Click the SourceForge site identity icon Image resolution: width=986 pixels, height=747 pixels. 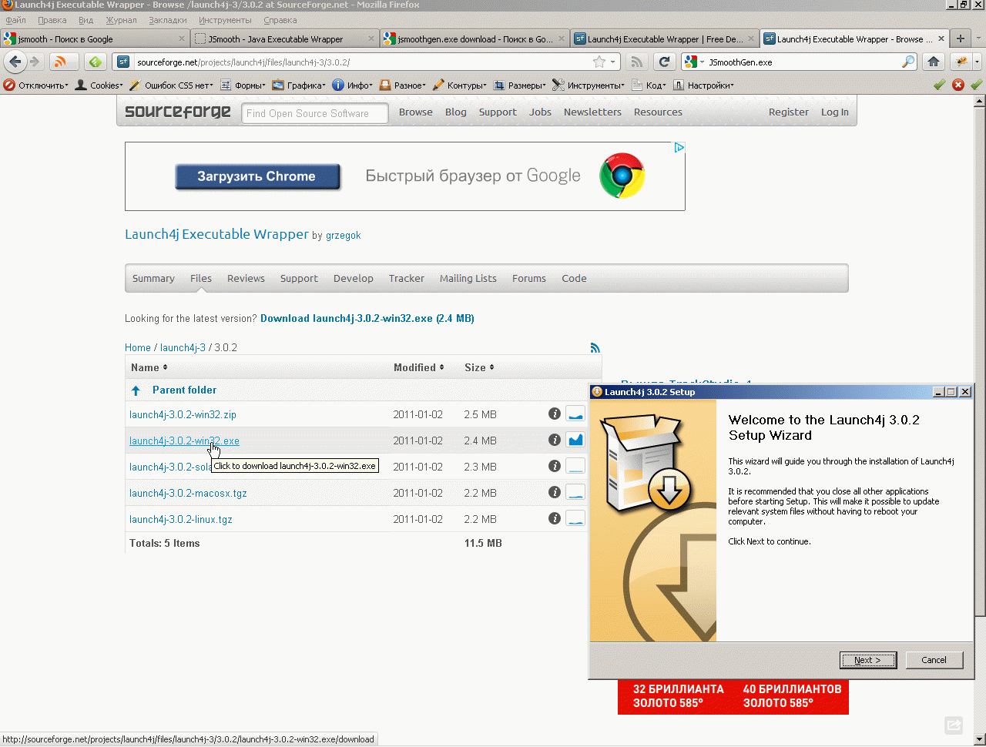[123, 62]
